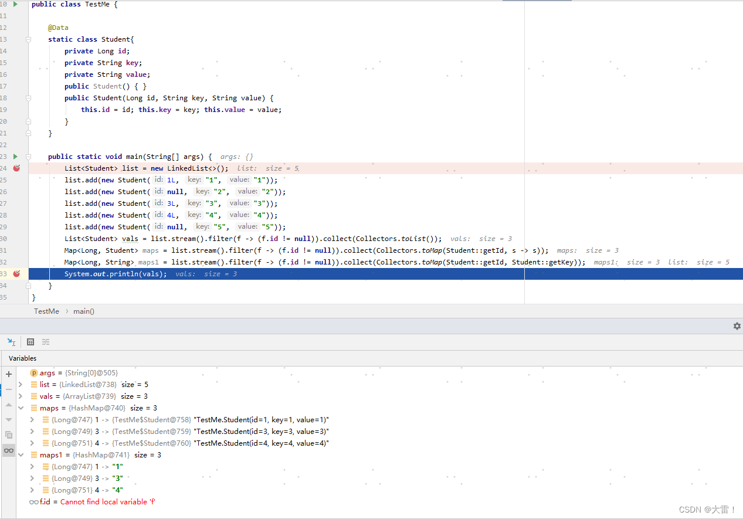
Task: Toggle the breakpoint on line 24
Action: pyautogui.click(x=16, y=168)
